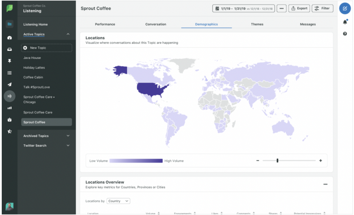The image size is (354, 215).
Task: Open the inbox tray icon
Action: [x=9, y=49]
